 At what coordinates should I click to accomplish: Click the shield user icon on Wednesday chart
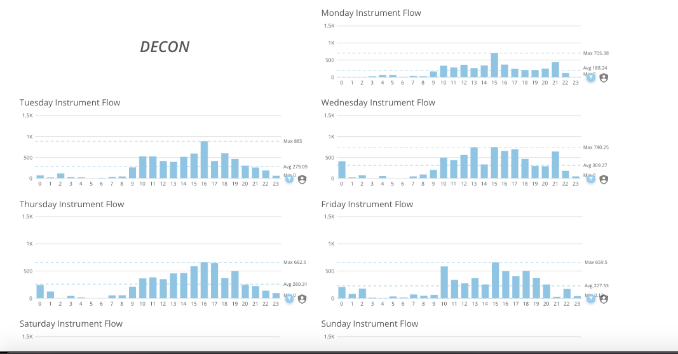click(604, 179)
